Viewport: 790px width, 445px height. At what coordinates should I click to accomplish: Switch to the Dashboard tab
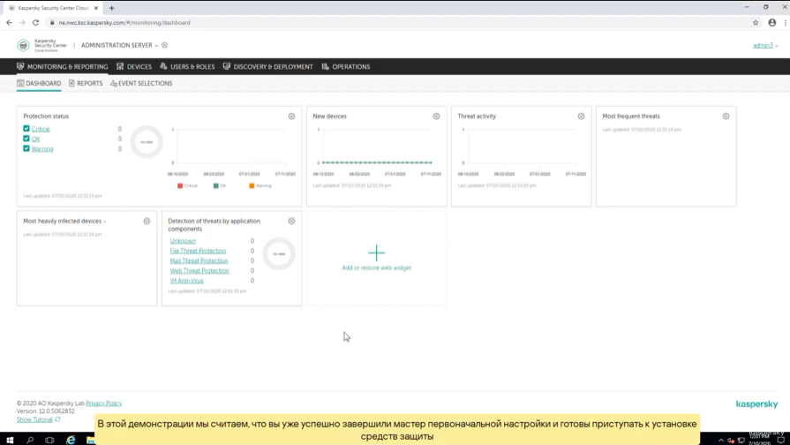click(40, 83)
